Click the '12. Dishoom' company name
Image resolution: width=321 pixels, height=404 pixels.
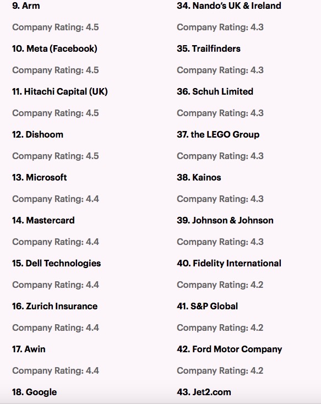37,134
